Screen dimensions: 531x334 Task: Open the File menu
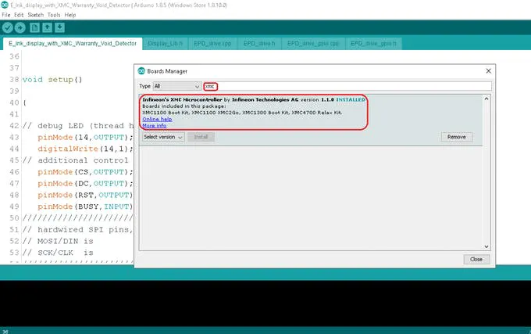point(5,15)
